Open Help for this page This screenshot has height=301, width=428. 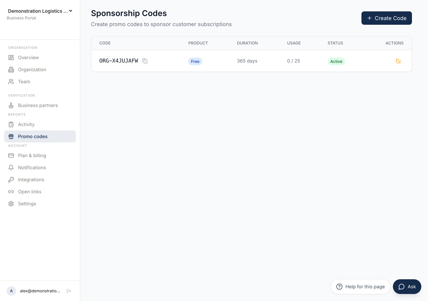pyautogui.click(x=360, y=287)
